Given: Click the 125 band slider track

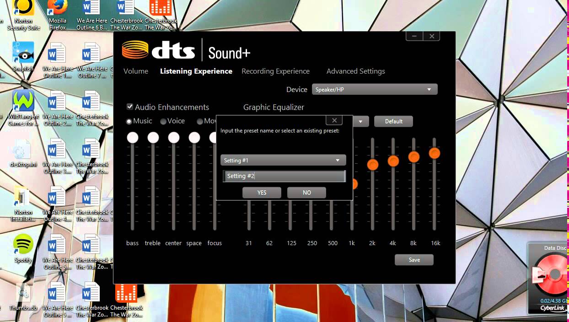Looking at the screenshot, I should point(290,215).
